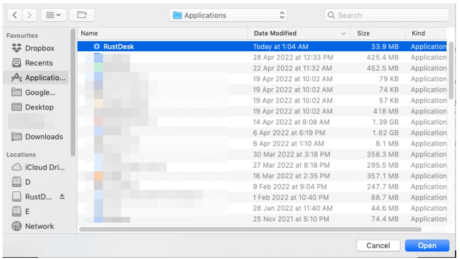Select the 295.5 MB application row
This screenshot has width=460, height=259.
pyautogui.click(x=262, y=165)
